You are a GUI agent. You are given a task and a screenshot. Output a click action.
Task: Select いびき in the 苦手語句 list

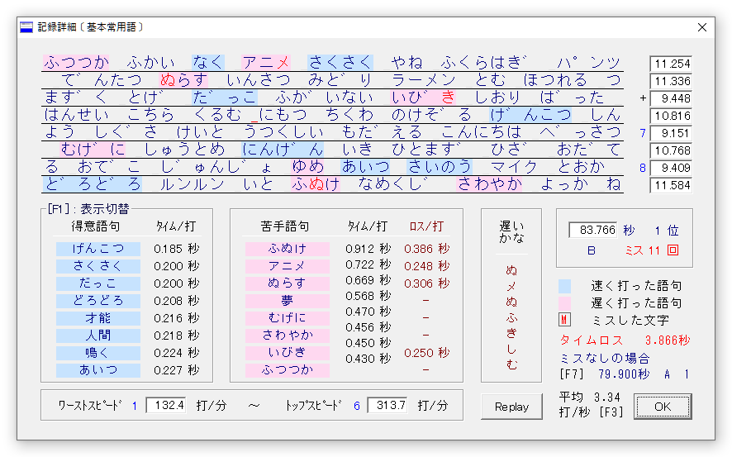[x=288, y=353]
